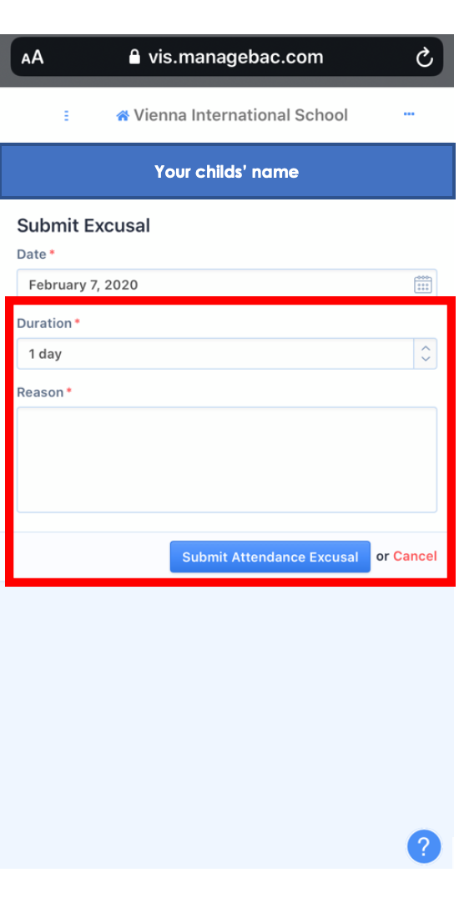Click the Duration up/down chevron arrows
Screen dimensions: 464x913
tap(426, 354)
